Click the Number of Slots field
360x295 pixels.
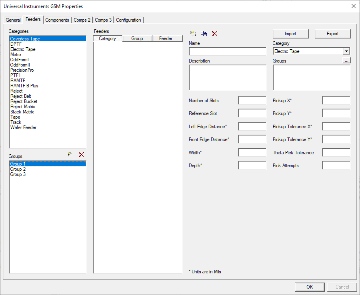coord(252,100)
